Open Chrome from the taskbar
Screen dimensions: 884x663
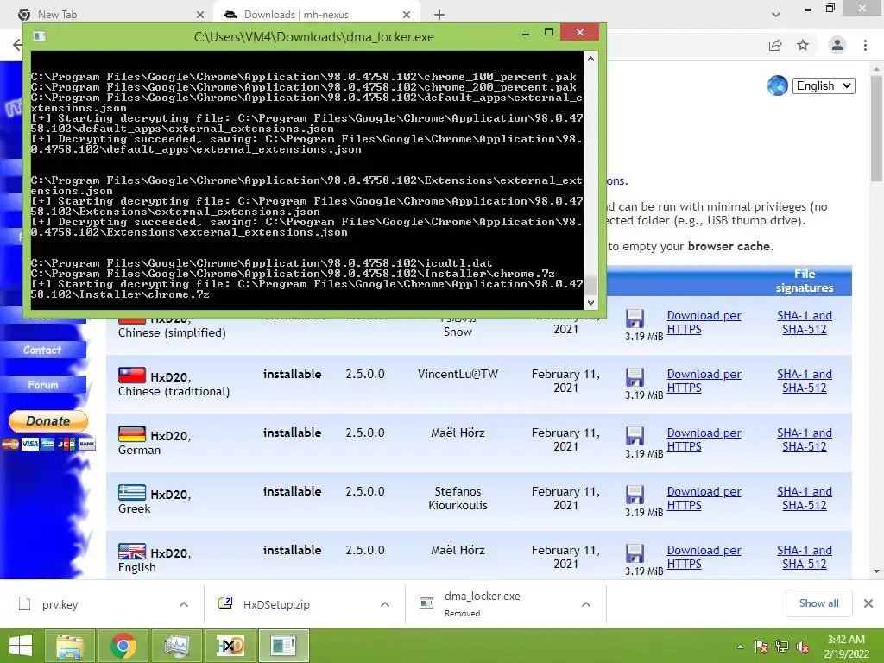[x=123, y=646]
